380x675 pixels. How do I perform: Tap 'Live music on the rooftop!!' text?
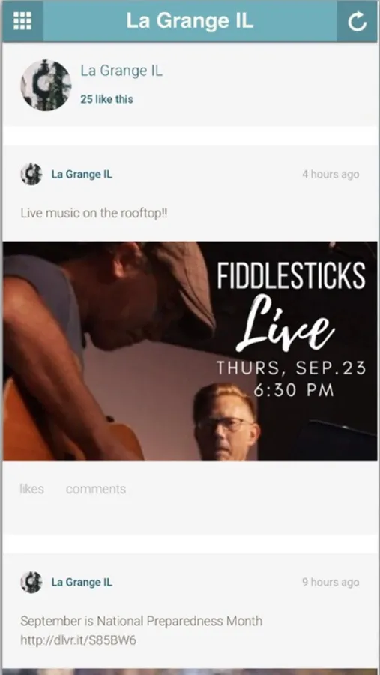[94, 213]
